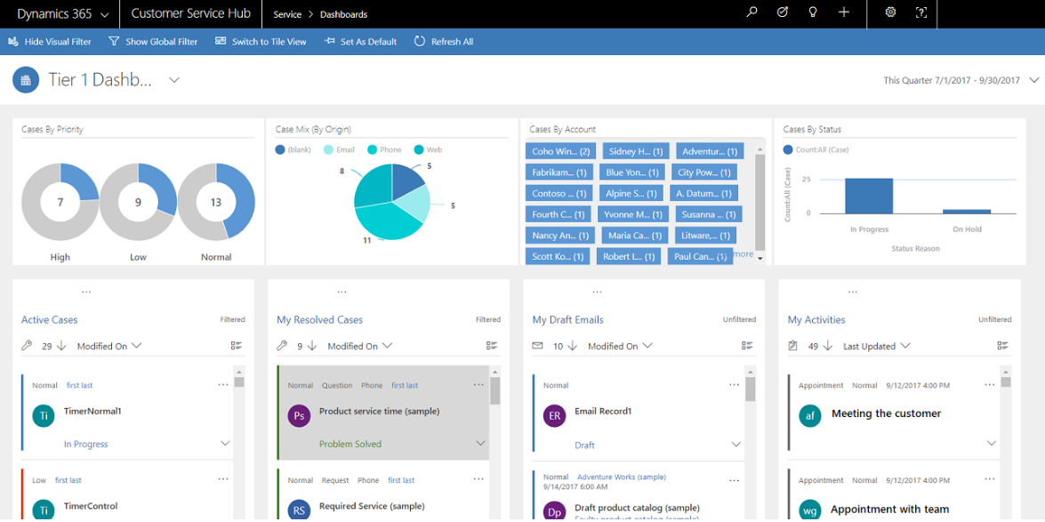Click Refresh All

click(x=444, y=41)
